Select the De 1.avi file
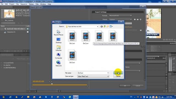The width and height of the screenshot is (176, 99). [x=72, y=37]
